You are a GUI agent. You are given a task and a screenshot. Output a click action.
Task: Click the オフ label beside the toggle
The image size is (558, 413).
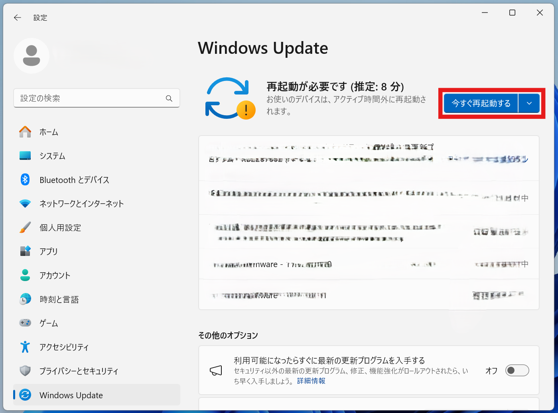(491, 371)
